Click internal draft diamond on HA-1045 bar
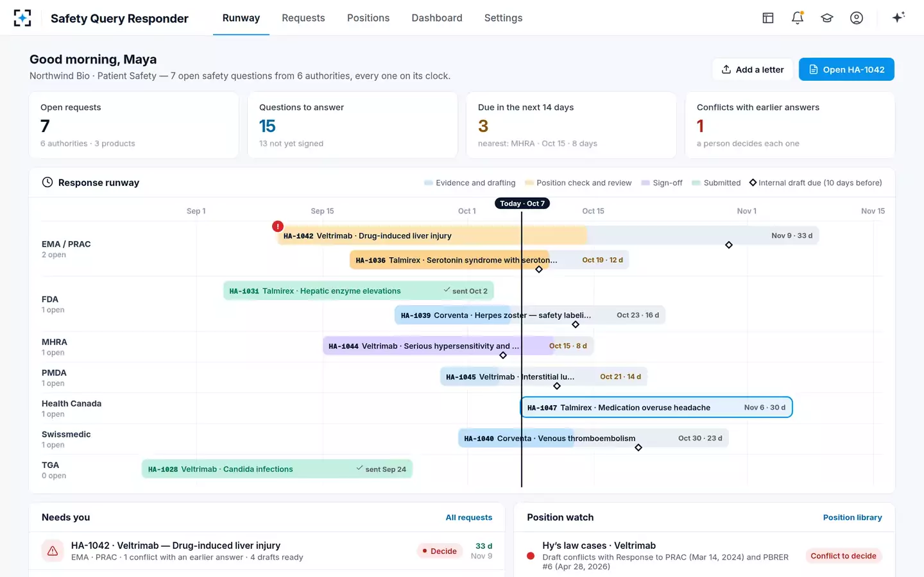924x577 pixels. click(x=557, y=386)
